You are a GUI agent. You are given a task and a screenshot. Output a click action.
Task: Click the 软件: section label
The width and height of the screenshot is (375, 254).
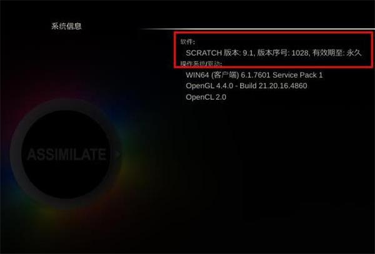[187, 42]
